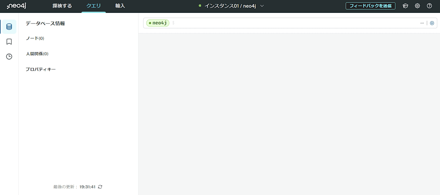The height and width of the screenshot is (195, 440).
Task: Refresh the database info with reload icon
Action: (x=100, y=187)
